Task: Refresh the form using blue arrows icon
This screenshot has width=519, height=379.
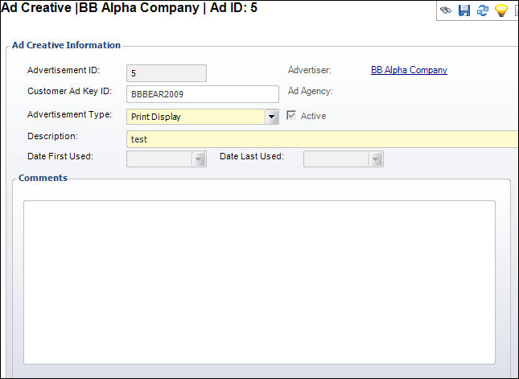Action: point(483,10)
